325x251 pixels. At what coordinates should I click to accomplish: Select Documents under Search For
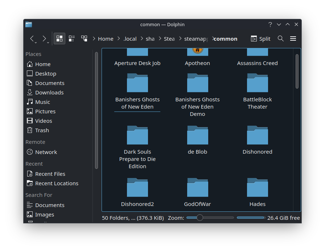click(58, 205)
